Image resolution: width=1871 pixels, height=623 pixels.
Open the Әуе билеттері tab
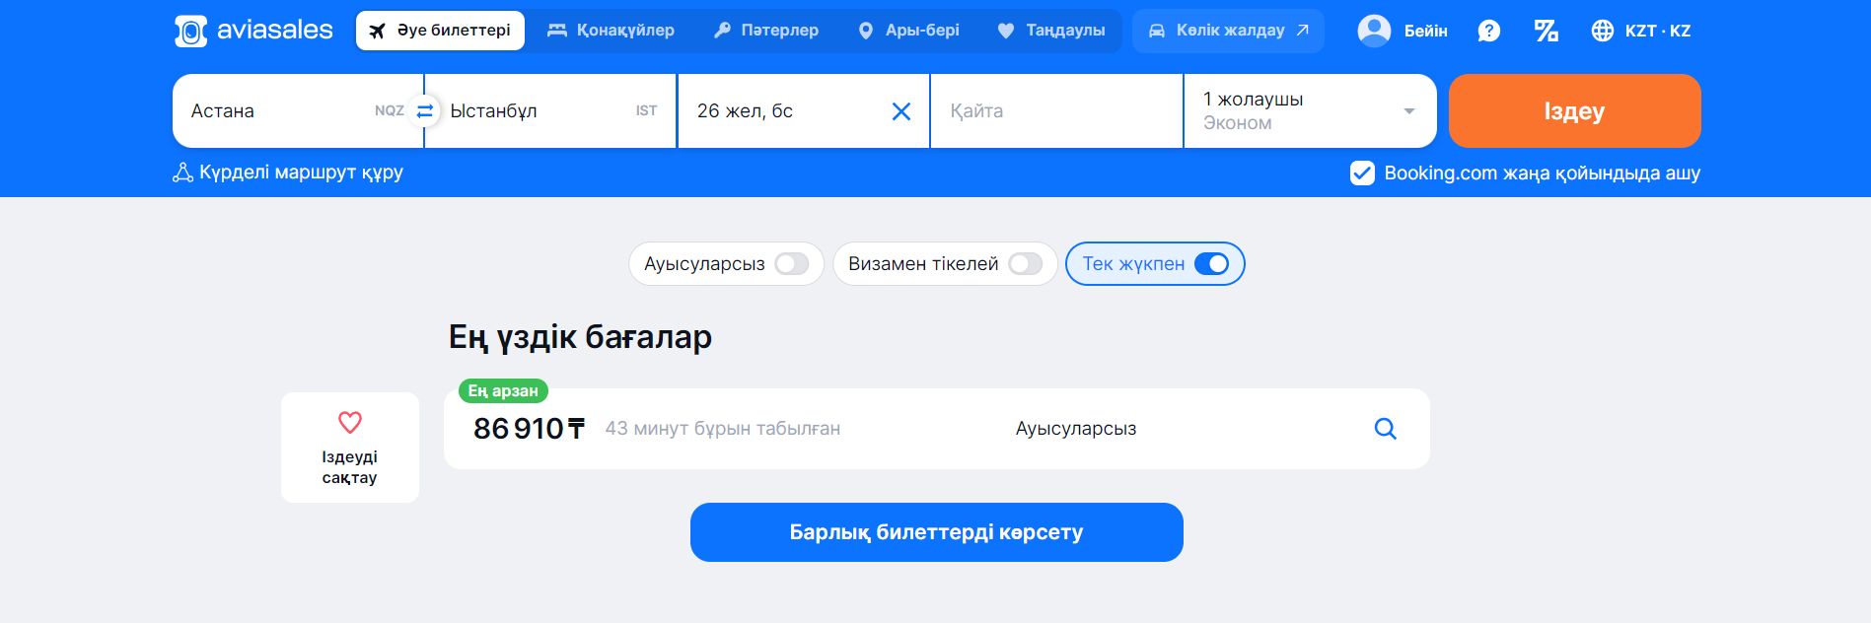(440, 31)
